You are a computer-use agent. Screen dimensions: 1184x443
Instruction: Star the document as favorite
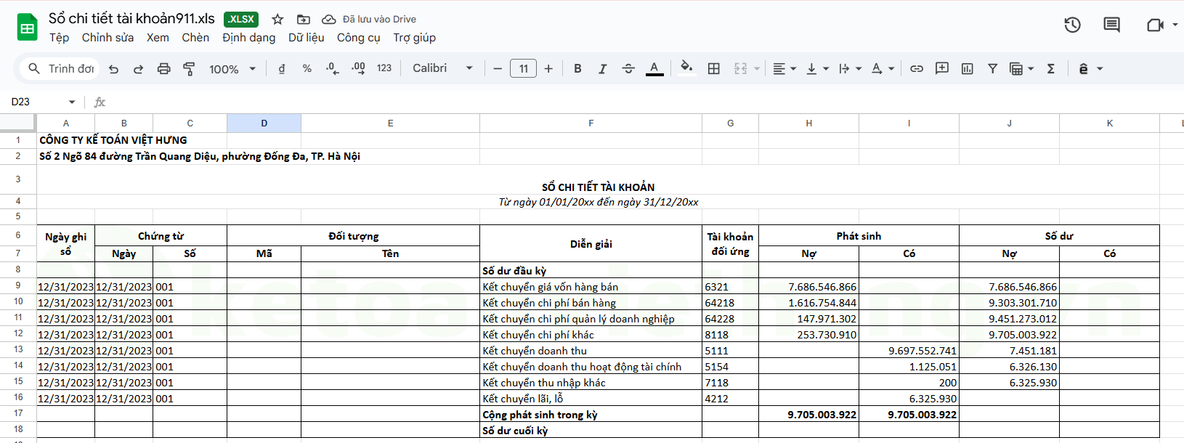277,20
